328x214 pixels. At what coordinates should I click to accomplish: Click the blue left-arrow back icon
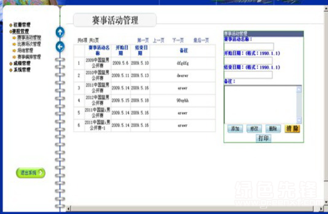60,47
